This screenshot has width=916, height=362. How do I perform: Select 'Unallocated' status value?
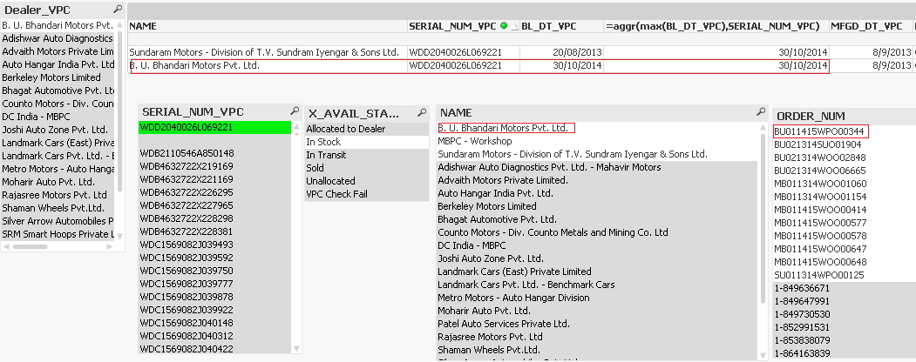[x=367, y=181]
